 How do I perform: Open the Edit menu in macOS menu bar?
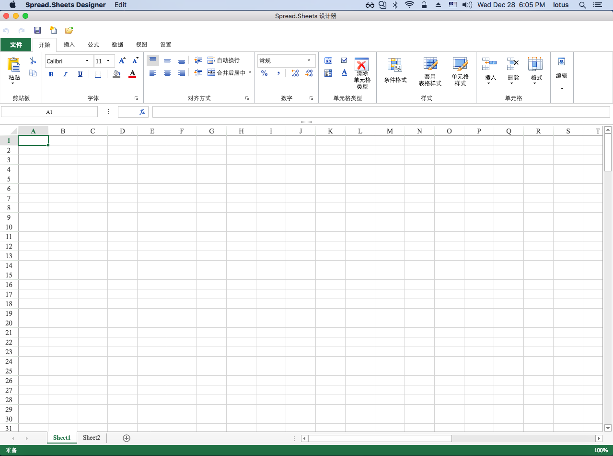coord(121,5)
